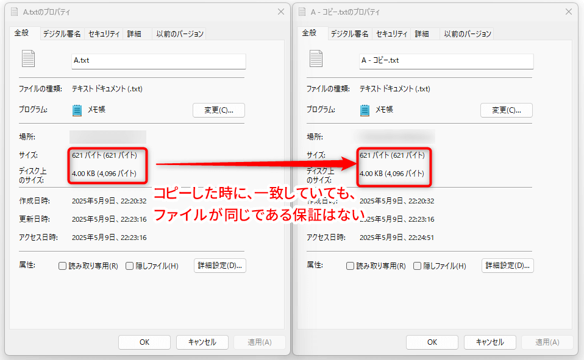Enable 隠しファイル(H) checkbox in A.txt window
Screen dimensions: 584x360
click(130, 266)
